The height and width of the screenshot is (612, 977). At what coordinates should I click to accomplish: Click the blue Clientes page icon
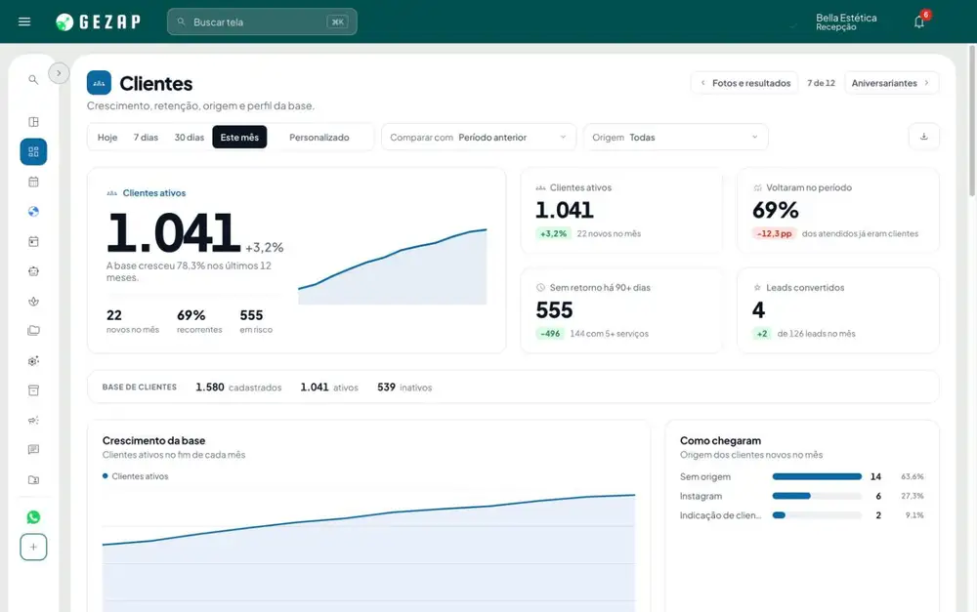click(x=99, y=83)
